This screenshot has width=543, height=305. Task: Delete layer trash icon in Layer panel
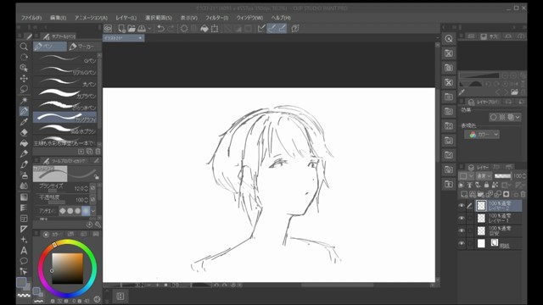pos(523,194)
